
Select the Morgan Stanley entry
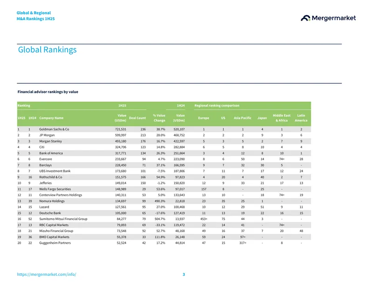point(50,141)
